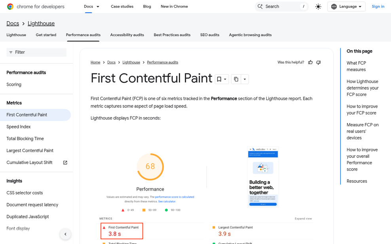The height and width of the screenshot is (244, 391).
Task: Open CSS selector costs sidebar item
Action: coord(25,193)
